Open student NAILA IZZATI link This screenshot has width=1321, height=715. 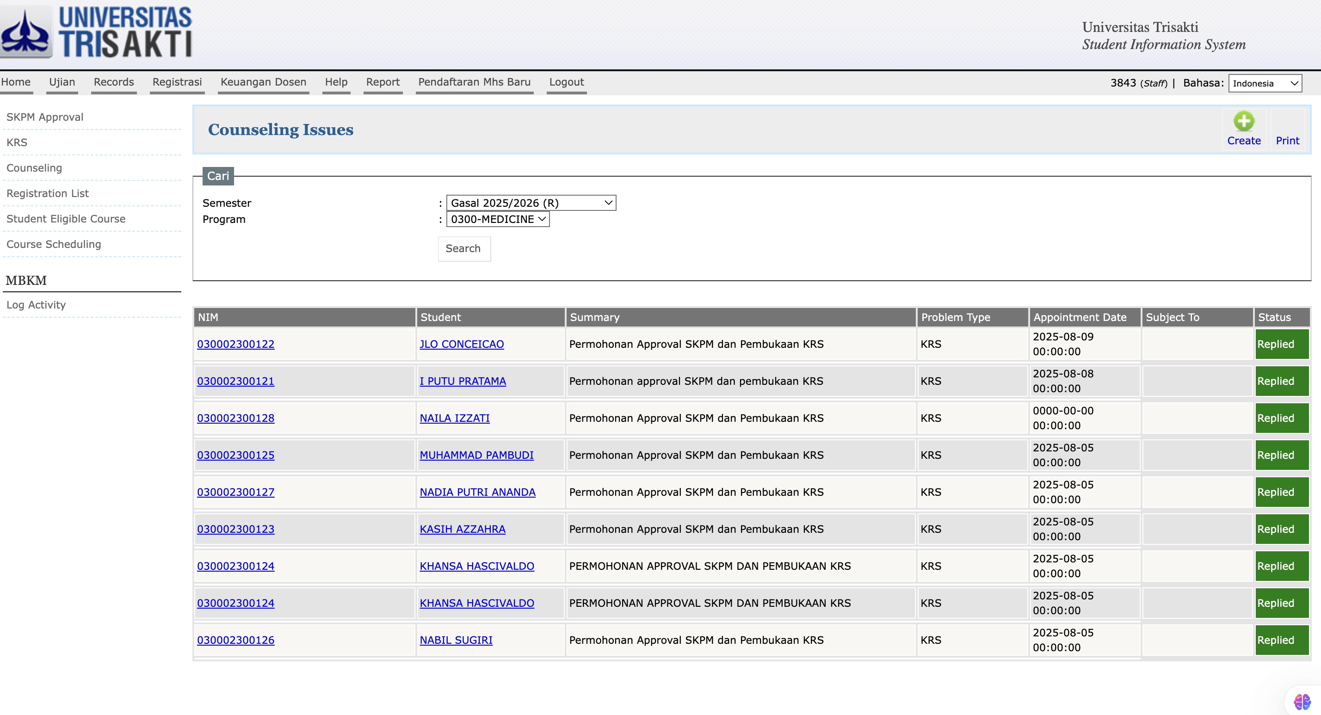(454, 418)
